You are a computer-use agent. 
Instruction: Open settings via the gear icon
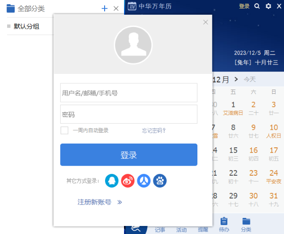(268, 6)
